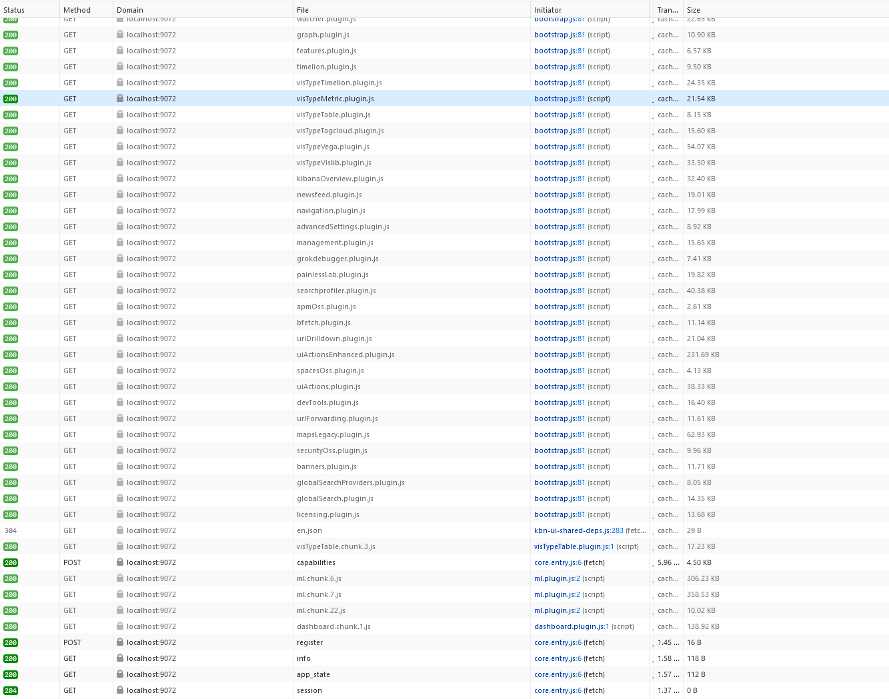
Task: Open bootstrap.js:81 initiator link for visTypeVega.plugin.js
Action: [560, 147]
